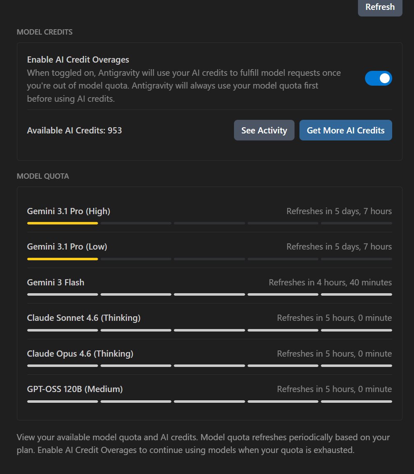Screen dimensions: 414x474
Task: Click the Claude Sonnet 4.6 quota bar
Action: [209, 330]
